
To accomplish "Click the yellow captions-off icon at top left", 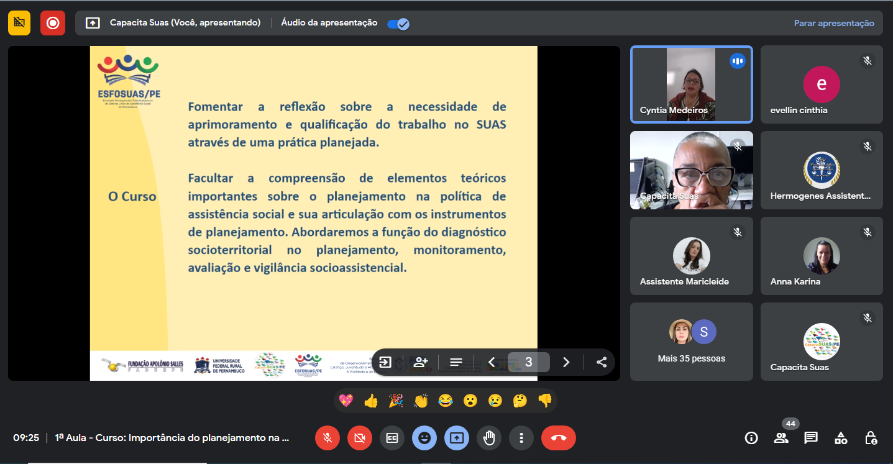I will click(x=19, y=23).
